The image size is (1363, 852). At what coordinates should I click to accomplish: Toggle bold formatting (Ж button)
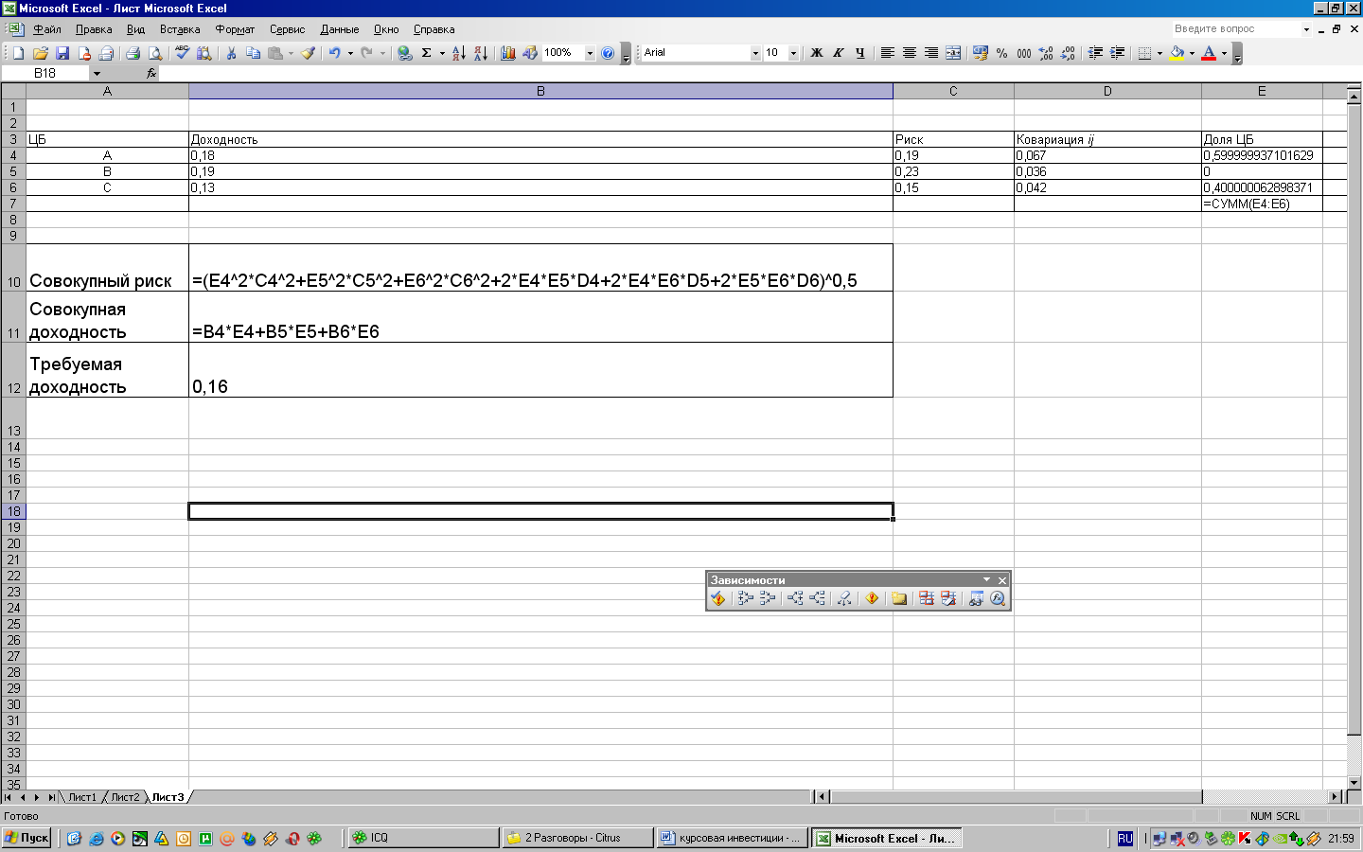pos(816,53)
